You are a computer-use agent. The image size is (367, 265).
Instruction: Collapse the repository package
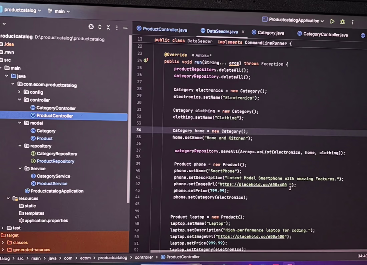coord(20,145)
